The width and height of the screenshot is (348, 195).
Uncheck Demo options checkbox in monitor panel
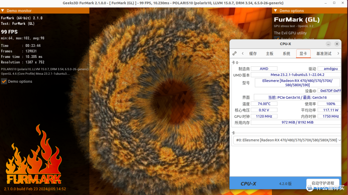point(4,81)
